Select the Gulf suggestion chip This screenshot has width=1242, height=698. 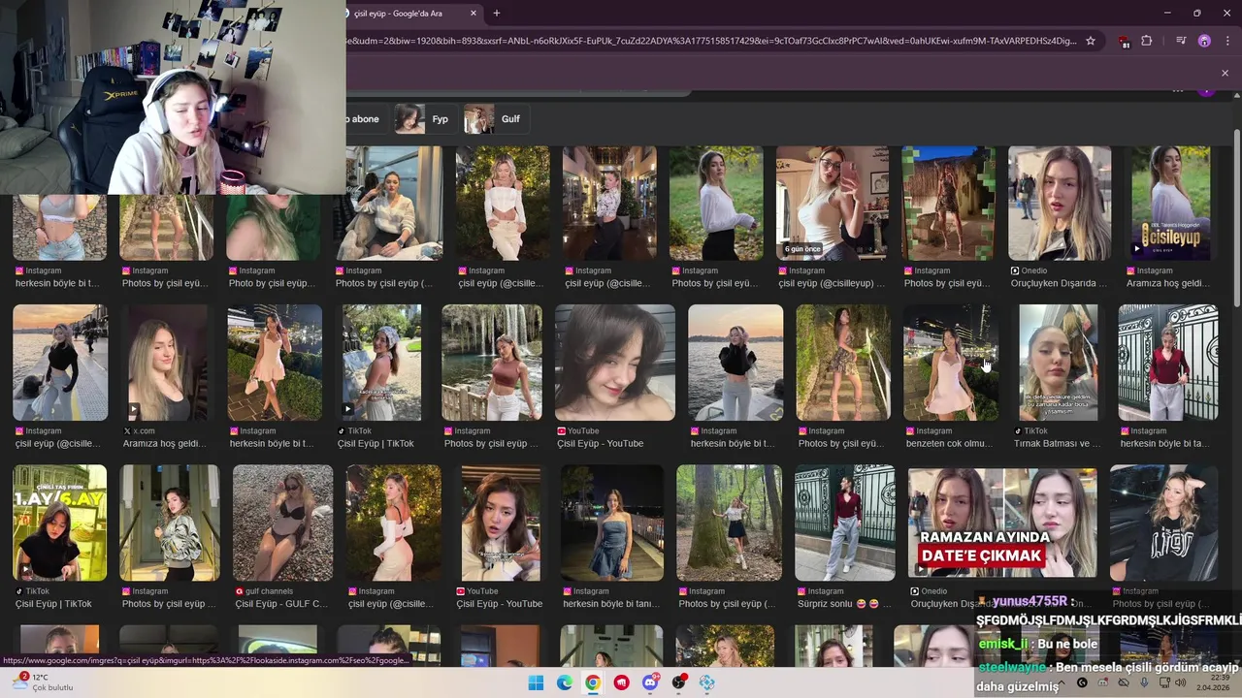(x=494, y=119)
